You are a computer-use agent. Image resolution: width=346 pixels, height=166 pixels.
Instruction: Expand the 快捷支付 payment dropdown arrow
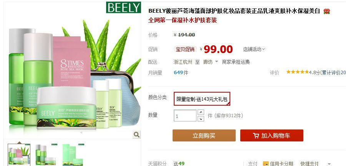[329, 164]
